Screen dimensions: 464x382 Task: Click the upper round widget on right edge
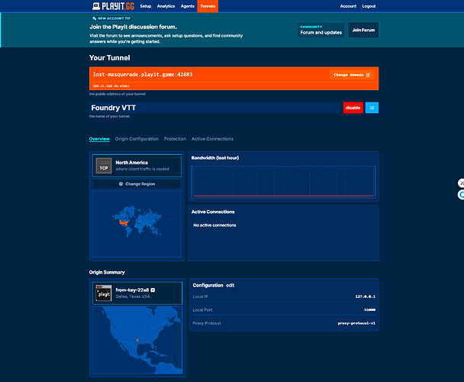461,183
